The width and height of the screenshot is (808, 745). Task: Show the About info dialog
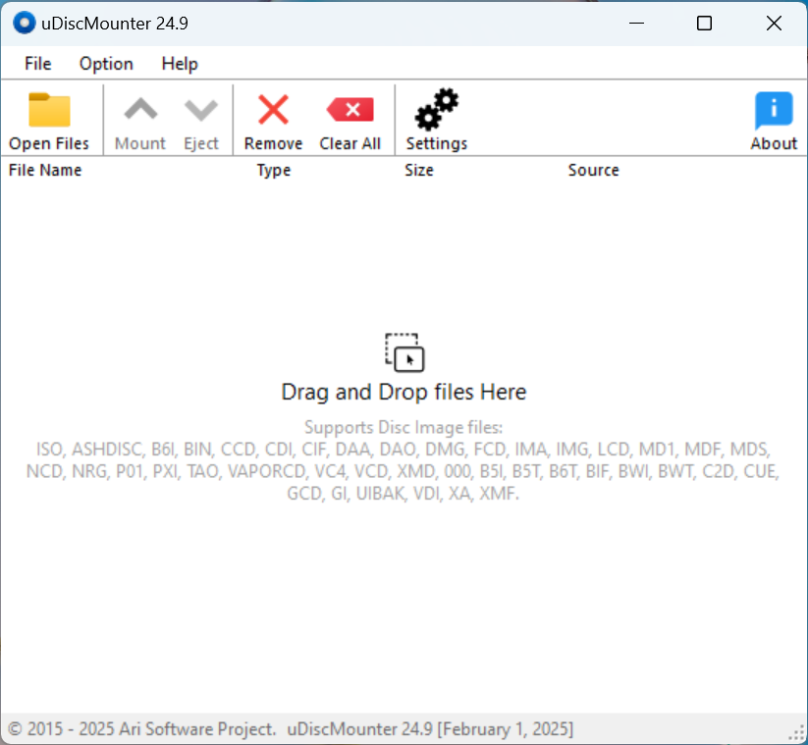774,110
